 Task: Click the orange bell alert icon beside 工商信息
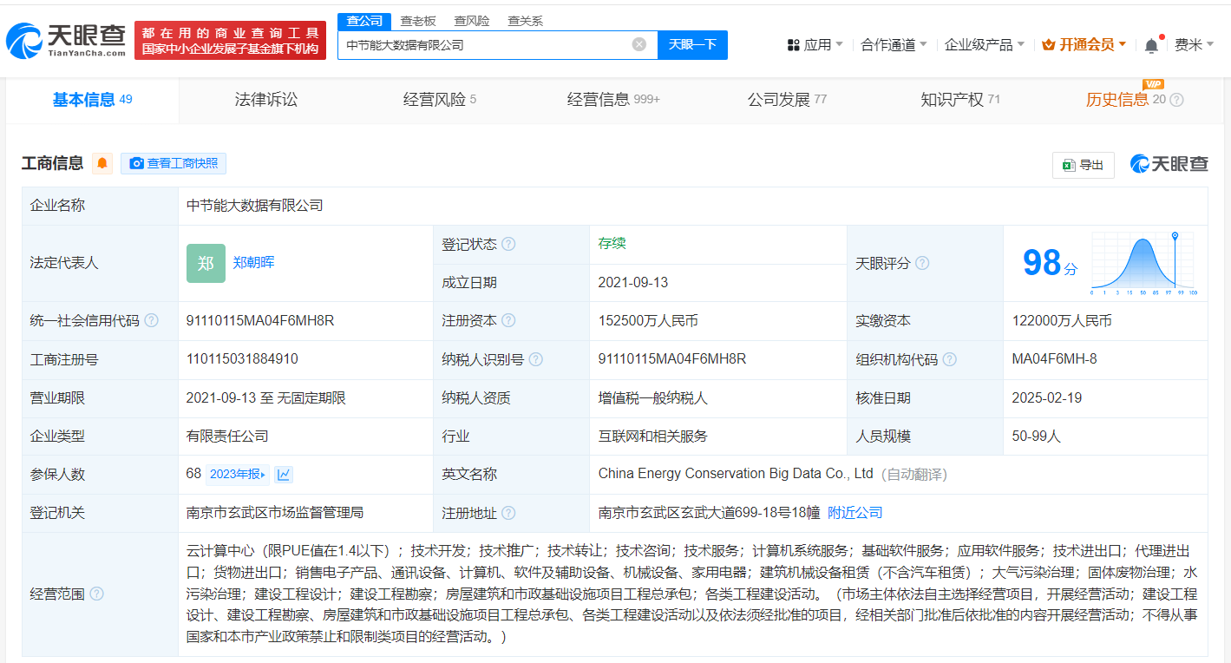point(102,163)
